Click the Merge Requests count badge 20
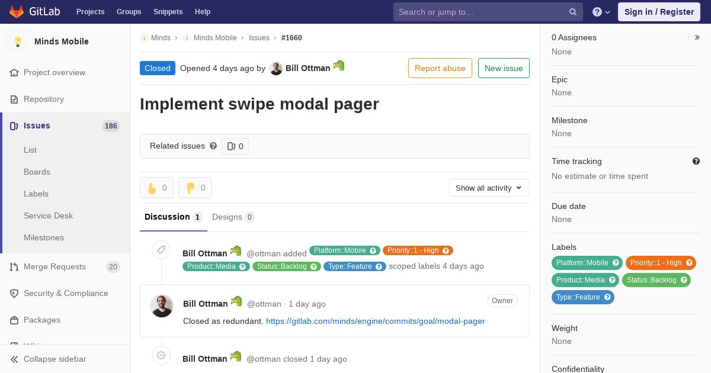Image resolution: width=711 pixels, height=373 pixels. pos(113,267)
